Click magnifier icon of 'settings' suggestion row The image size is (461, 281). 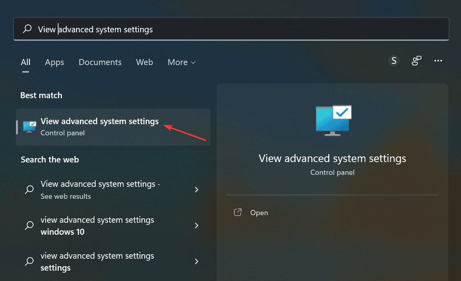29,261
